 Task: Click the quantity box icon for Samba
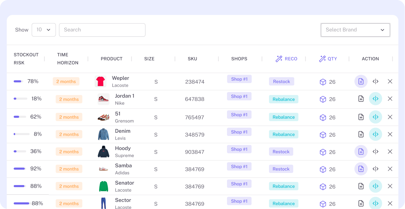click(x=323, y=169)
